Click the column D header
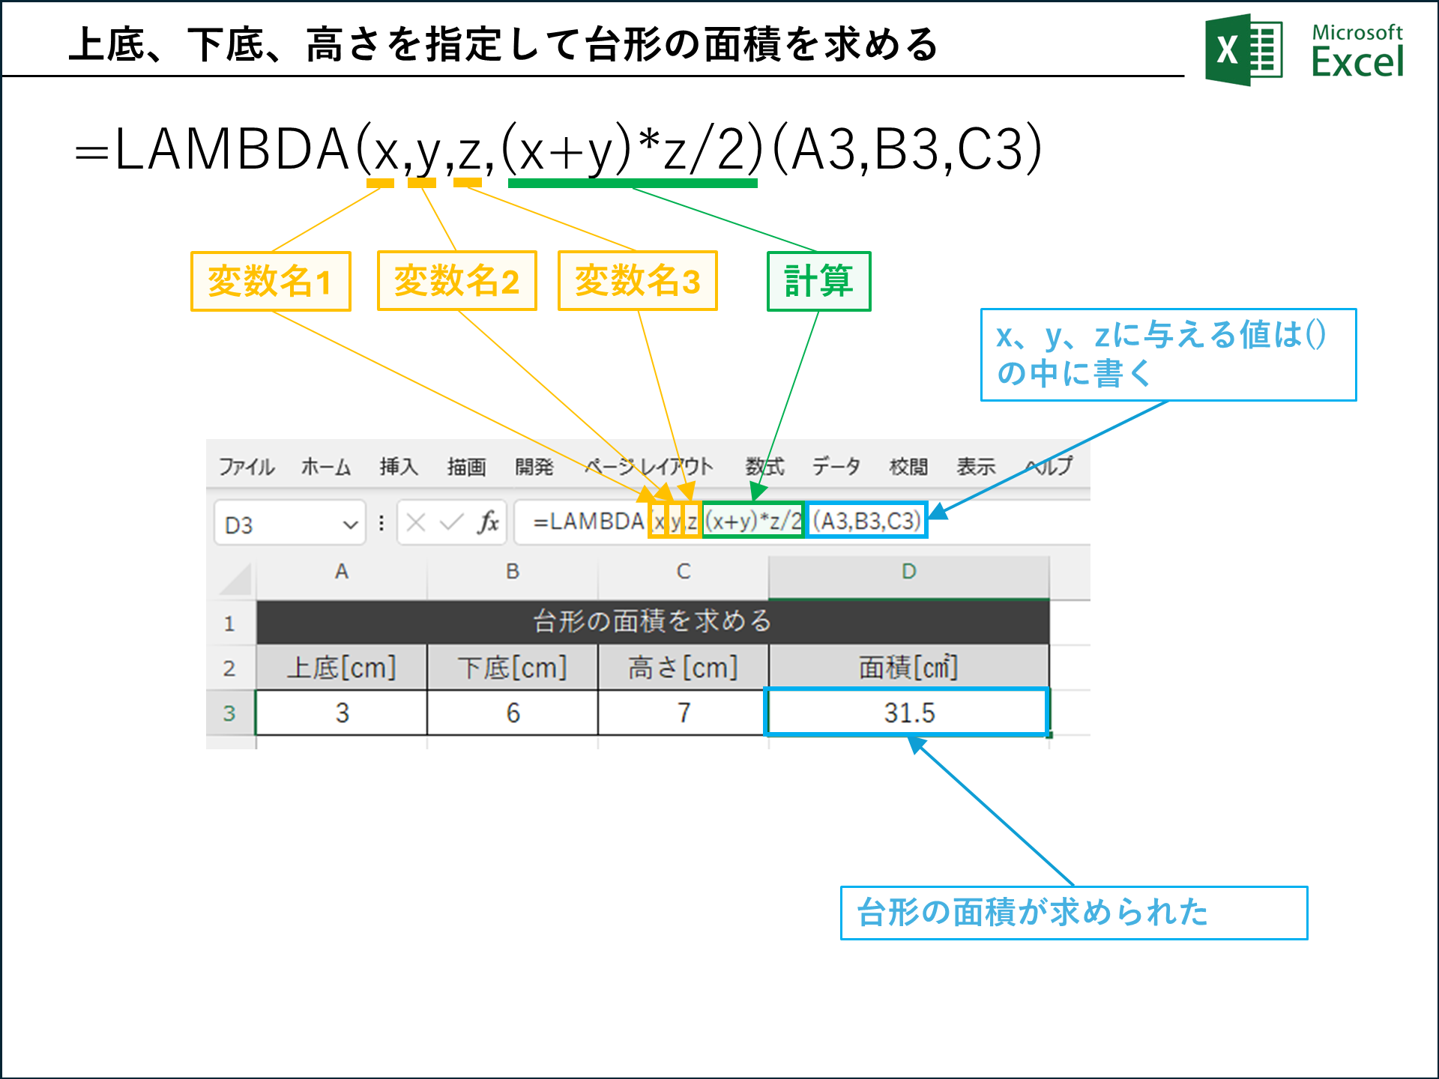This screenshot has width=1439, height=1079. [907, 571]
